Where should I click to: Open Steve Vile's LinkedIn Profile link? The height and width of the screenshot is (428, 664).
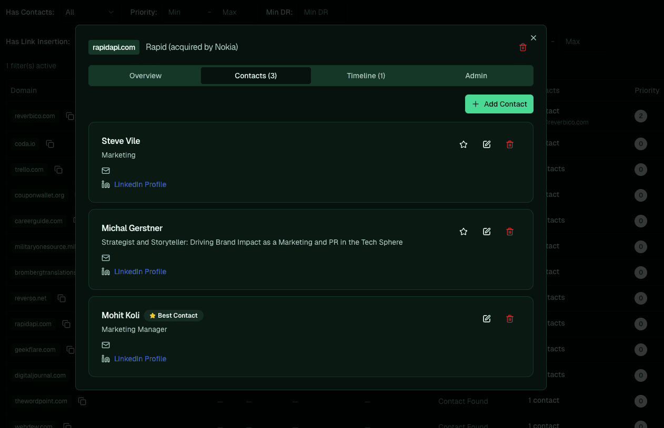pos(140,184)
